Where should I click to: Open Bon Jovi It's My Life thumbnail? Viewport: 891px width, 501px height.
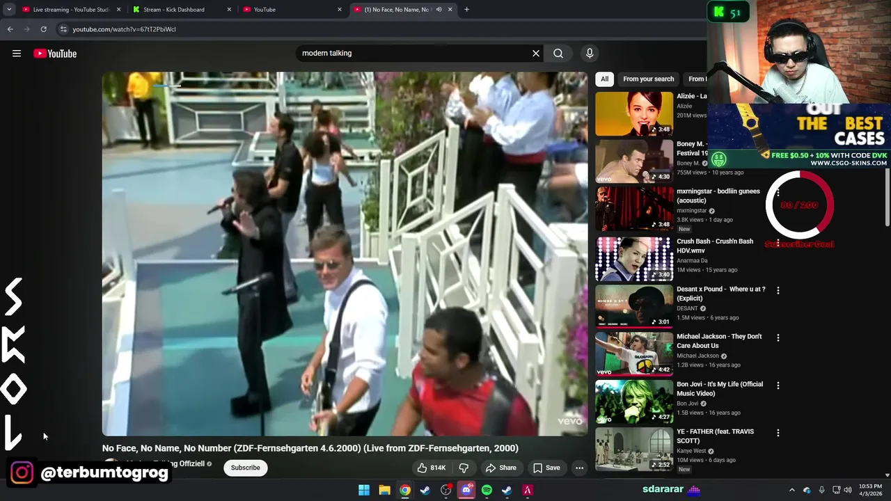(x=634, y=401)
